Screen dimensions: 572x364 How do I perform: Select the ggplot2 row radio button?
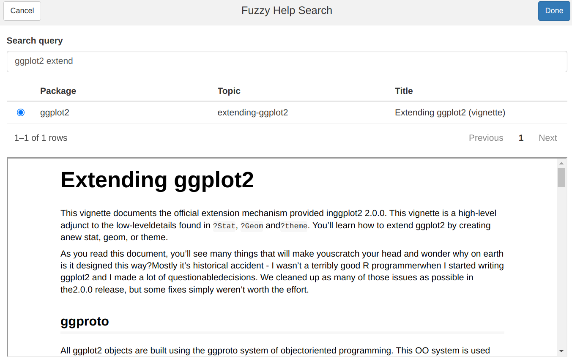(21, 112)
